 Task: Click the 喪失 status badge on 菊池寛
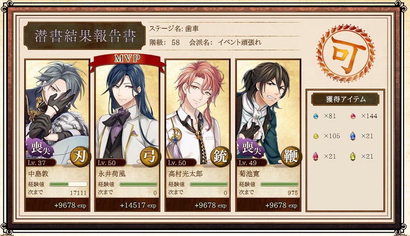point(251,148)
